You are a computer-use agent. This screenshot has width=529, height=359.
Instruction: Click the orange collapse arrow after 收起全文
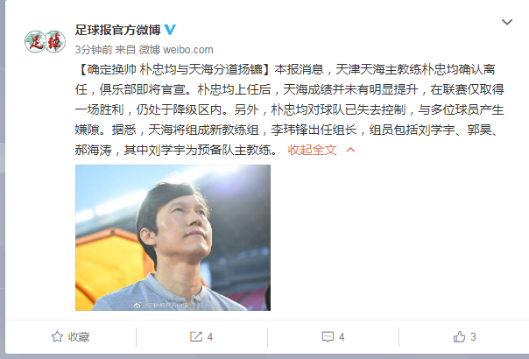pos(351,150)
